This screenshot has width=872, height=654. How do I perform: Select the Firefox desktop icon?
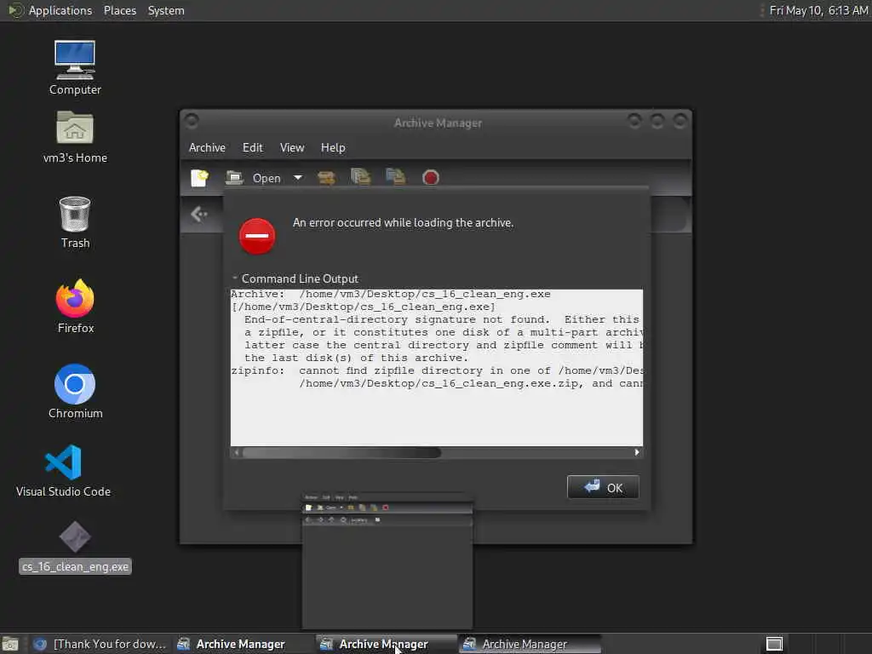coord(75,306)
